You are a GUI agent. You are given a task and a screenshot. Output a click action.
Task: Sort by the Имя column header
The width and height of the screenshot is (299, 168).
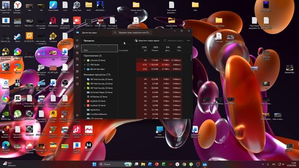100,49
